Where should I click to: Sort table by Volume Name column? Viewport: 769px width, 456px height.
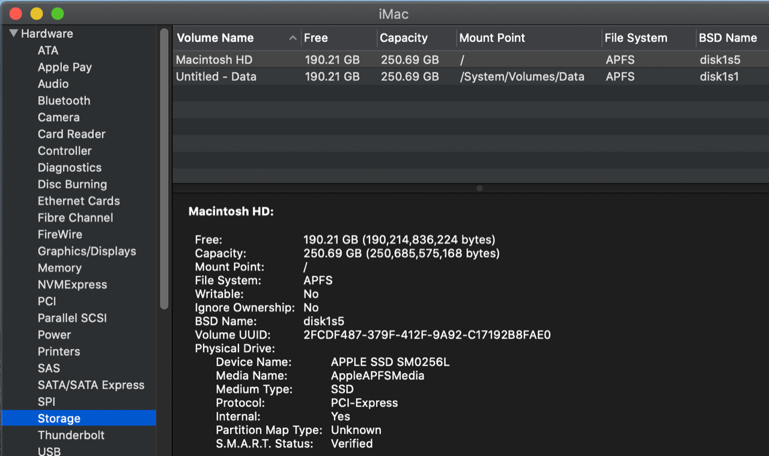tap(215, 38)
